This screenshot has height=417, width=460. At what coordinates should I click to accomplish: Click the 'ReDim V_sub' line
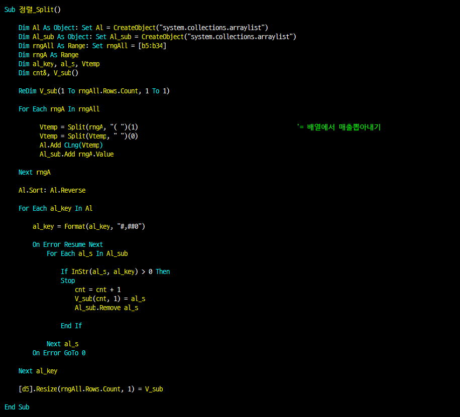(94, 91)
